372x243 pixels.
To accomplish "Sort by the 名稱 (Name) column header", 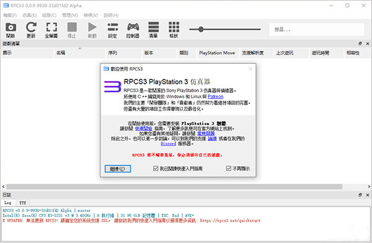I will pyautogui.click(x=80, y=53).
